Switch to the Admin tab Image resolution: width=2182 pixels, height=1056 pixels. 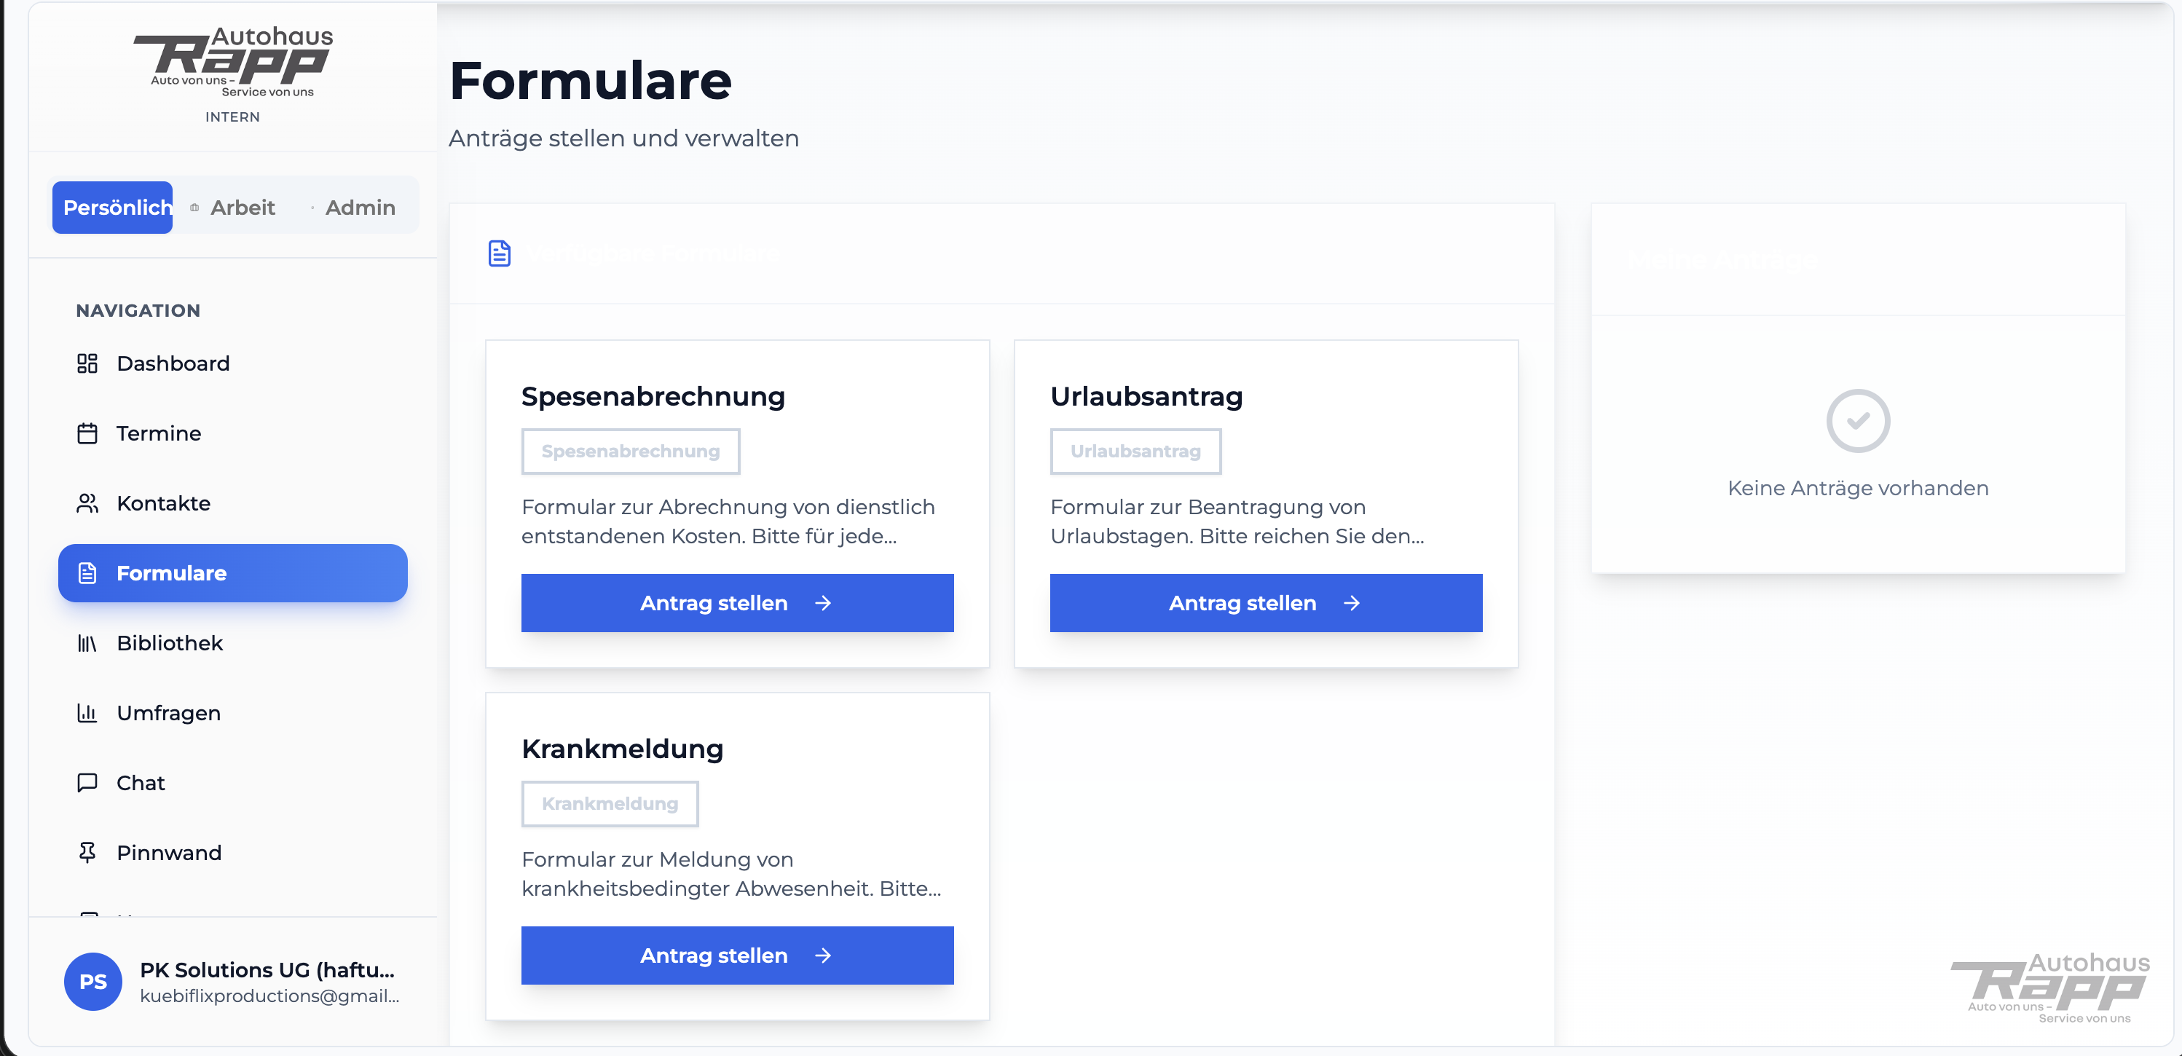tap(359, 208)
